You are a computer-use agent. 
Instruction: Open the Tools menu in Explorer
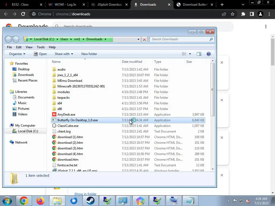coord(41,47)
